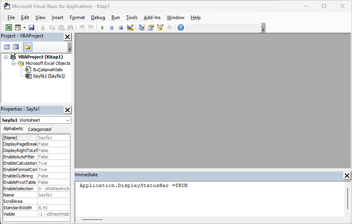Open the Format menu
The width and height of the screenshot is (352, 224).
tap(77, 18)
